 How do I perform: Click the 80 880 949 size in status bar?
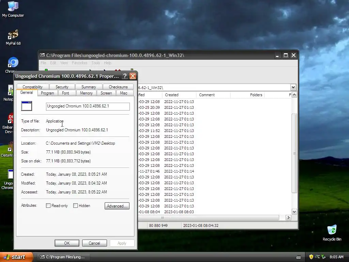pyautogui.click(x=158, y=225)
